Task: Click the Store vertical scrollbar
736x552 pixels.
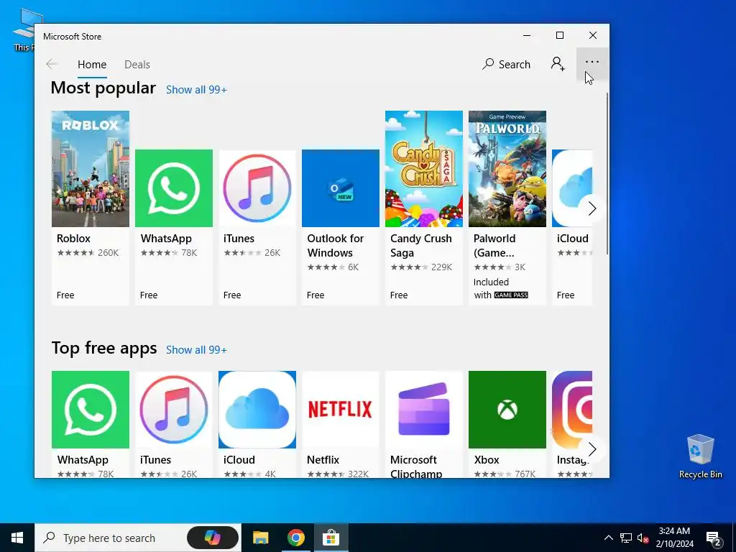Action: coord(607,174)
